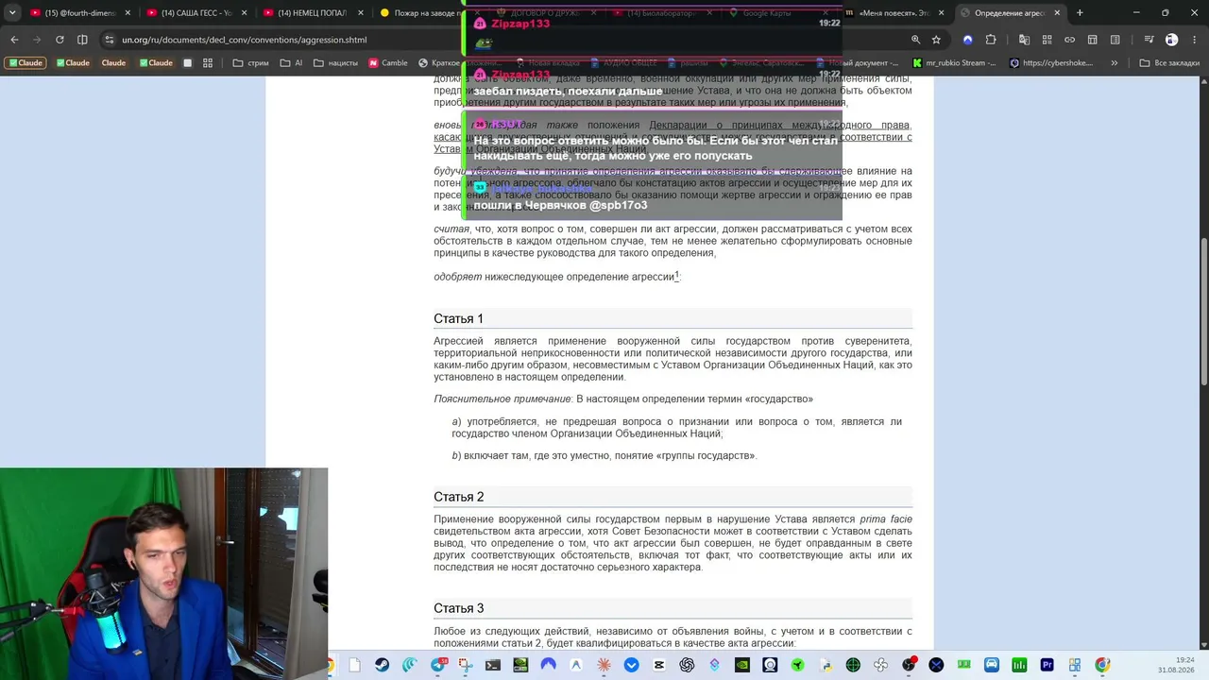1209x680 pixels.
Task: Follow footnote 1 after определение агрессии
Action: click(676, 276)
